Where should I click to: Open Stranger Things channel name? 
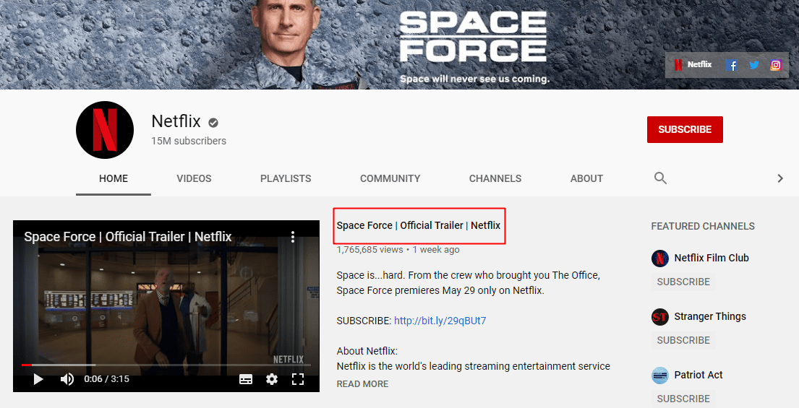point(710,316)
